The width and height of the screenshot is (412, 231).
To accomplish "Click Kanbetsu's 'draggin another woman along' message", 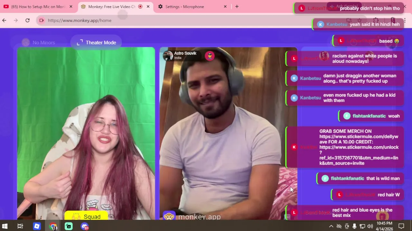I will coord(360,78).
